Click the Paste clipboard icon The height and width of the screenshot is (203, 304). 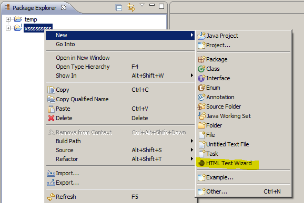[x=51, y=109]
